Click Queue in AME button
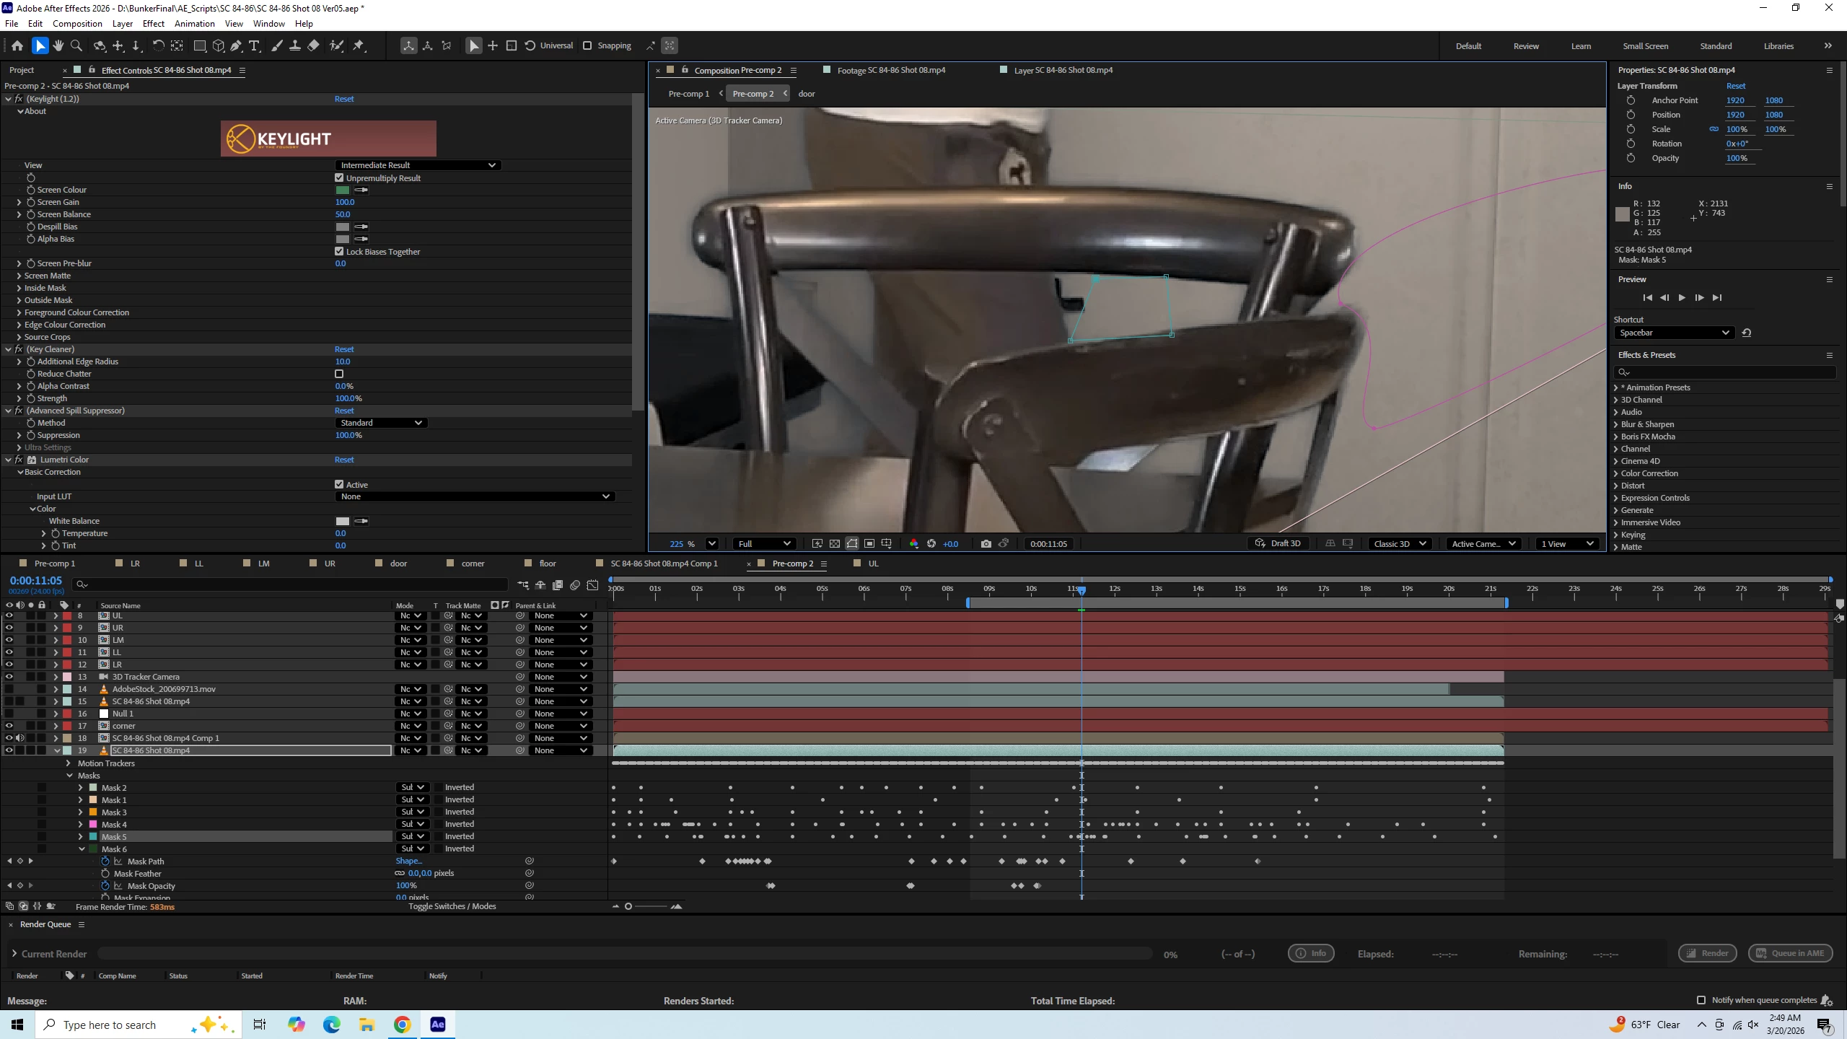Viewport: 1847px width, 1039px height. pyautogui.click(x=1791, y=953)
